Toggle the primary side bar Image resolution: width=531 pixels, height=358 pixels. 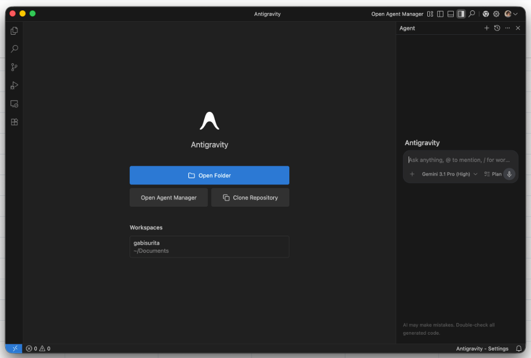(x=440, y=14)
